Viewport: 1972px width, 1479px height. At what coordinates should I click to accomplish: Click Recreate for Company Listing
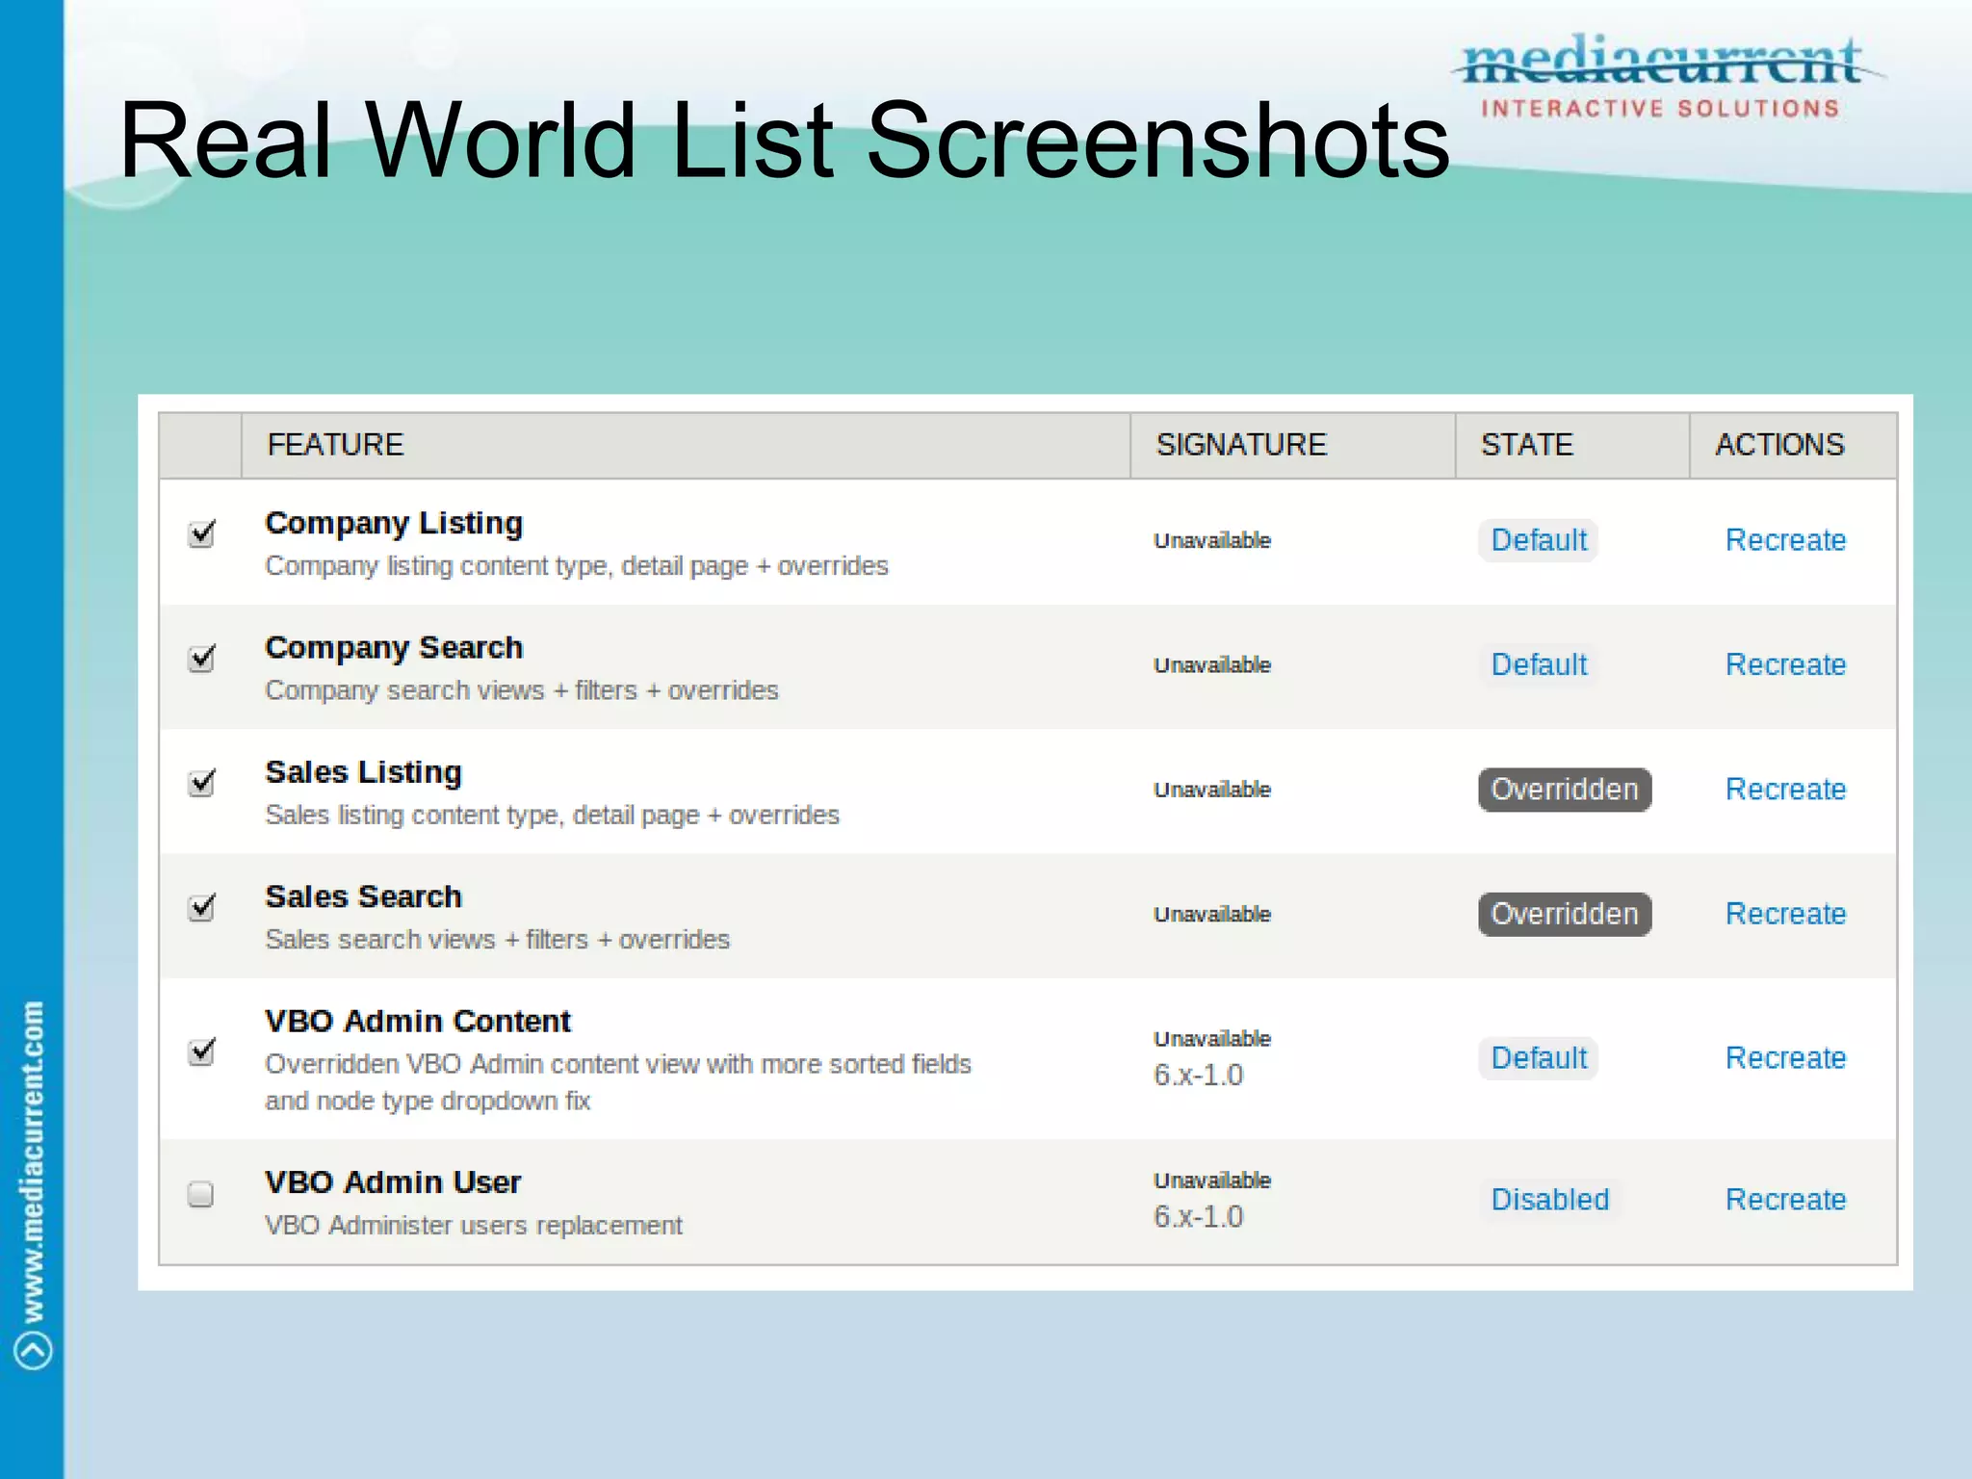click(1785, 540)
